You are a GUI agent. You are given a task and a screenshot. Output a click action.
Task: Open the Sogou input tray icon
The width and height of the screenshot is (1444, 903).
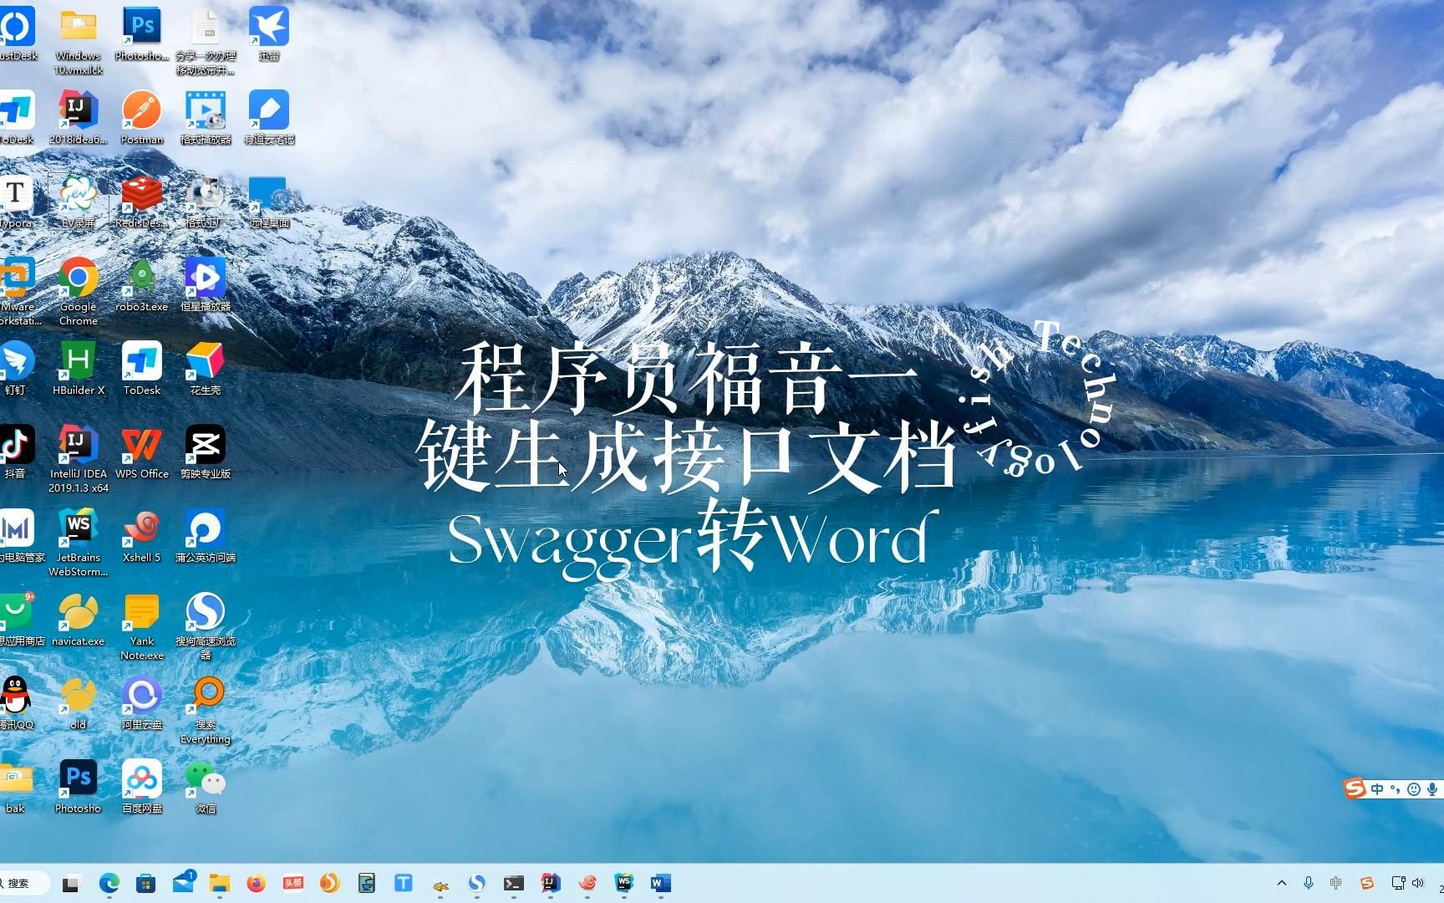click(1367, 883)
